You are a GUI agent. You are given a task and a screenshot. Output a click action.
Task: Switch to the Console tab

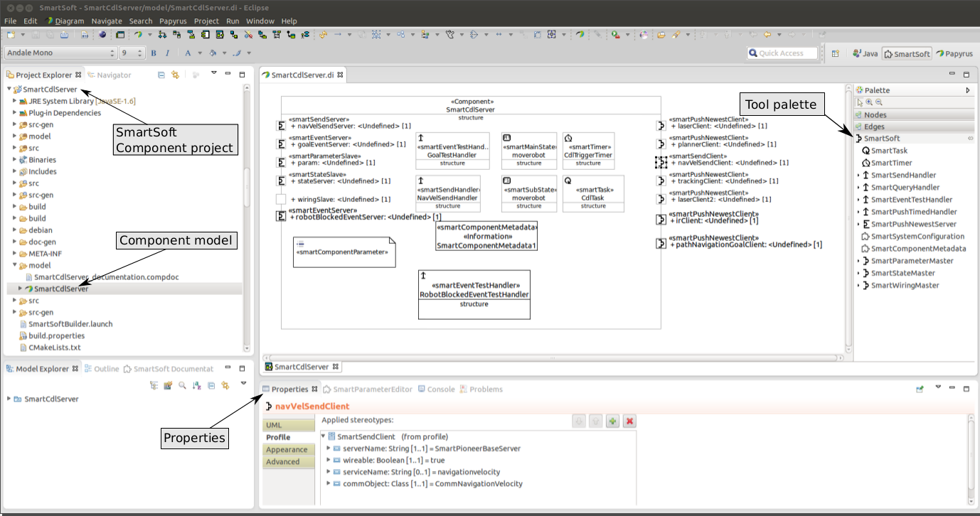[436, 389]
